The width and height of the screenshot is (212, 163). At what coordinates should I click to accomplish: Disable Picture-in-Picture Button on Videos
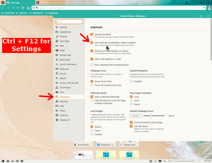[92, 51]
